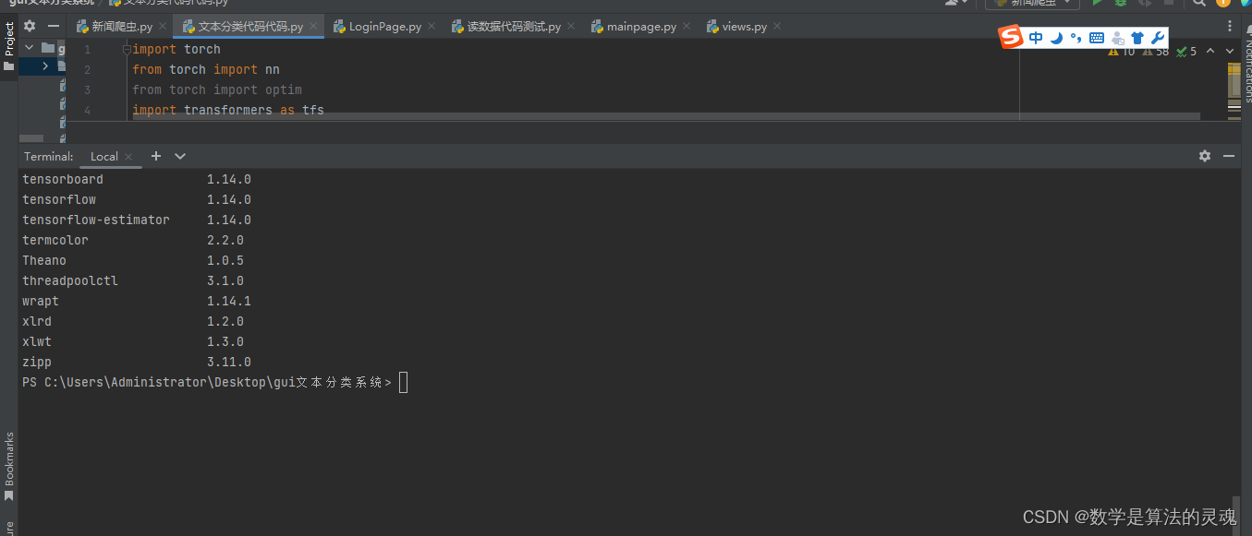Click line number 3 gutter
The image size is (1252, 536).
pos(87,90)
